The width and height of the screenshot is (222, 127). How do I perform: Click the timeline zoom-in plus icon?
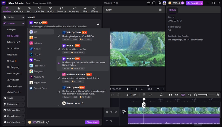(x=217, y=95)
